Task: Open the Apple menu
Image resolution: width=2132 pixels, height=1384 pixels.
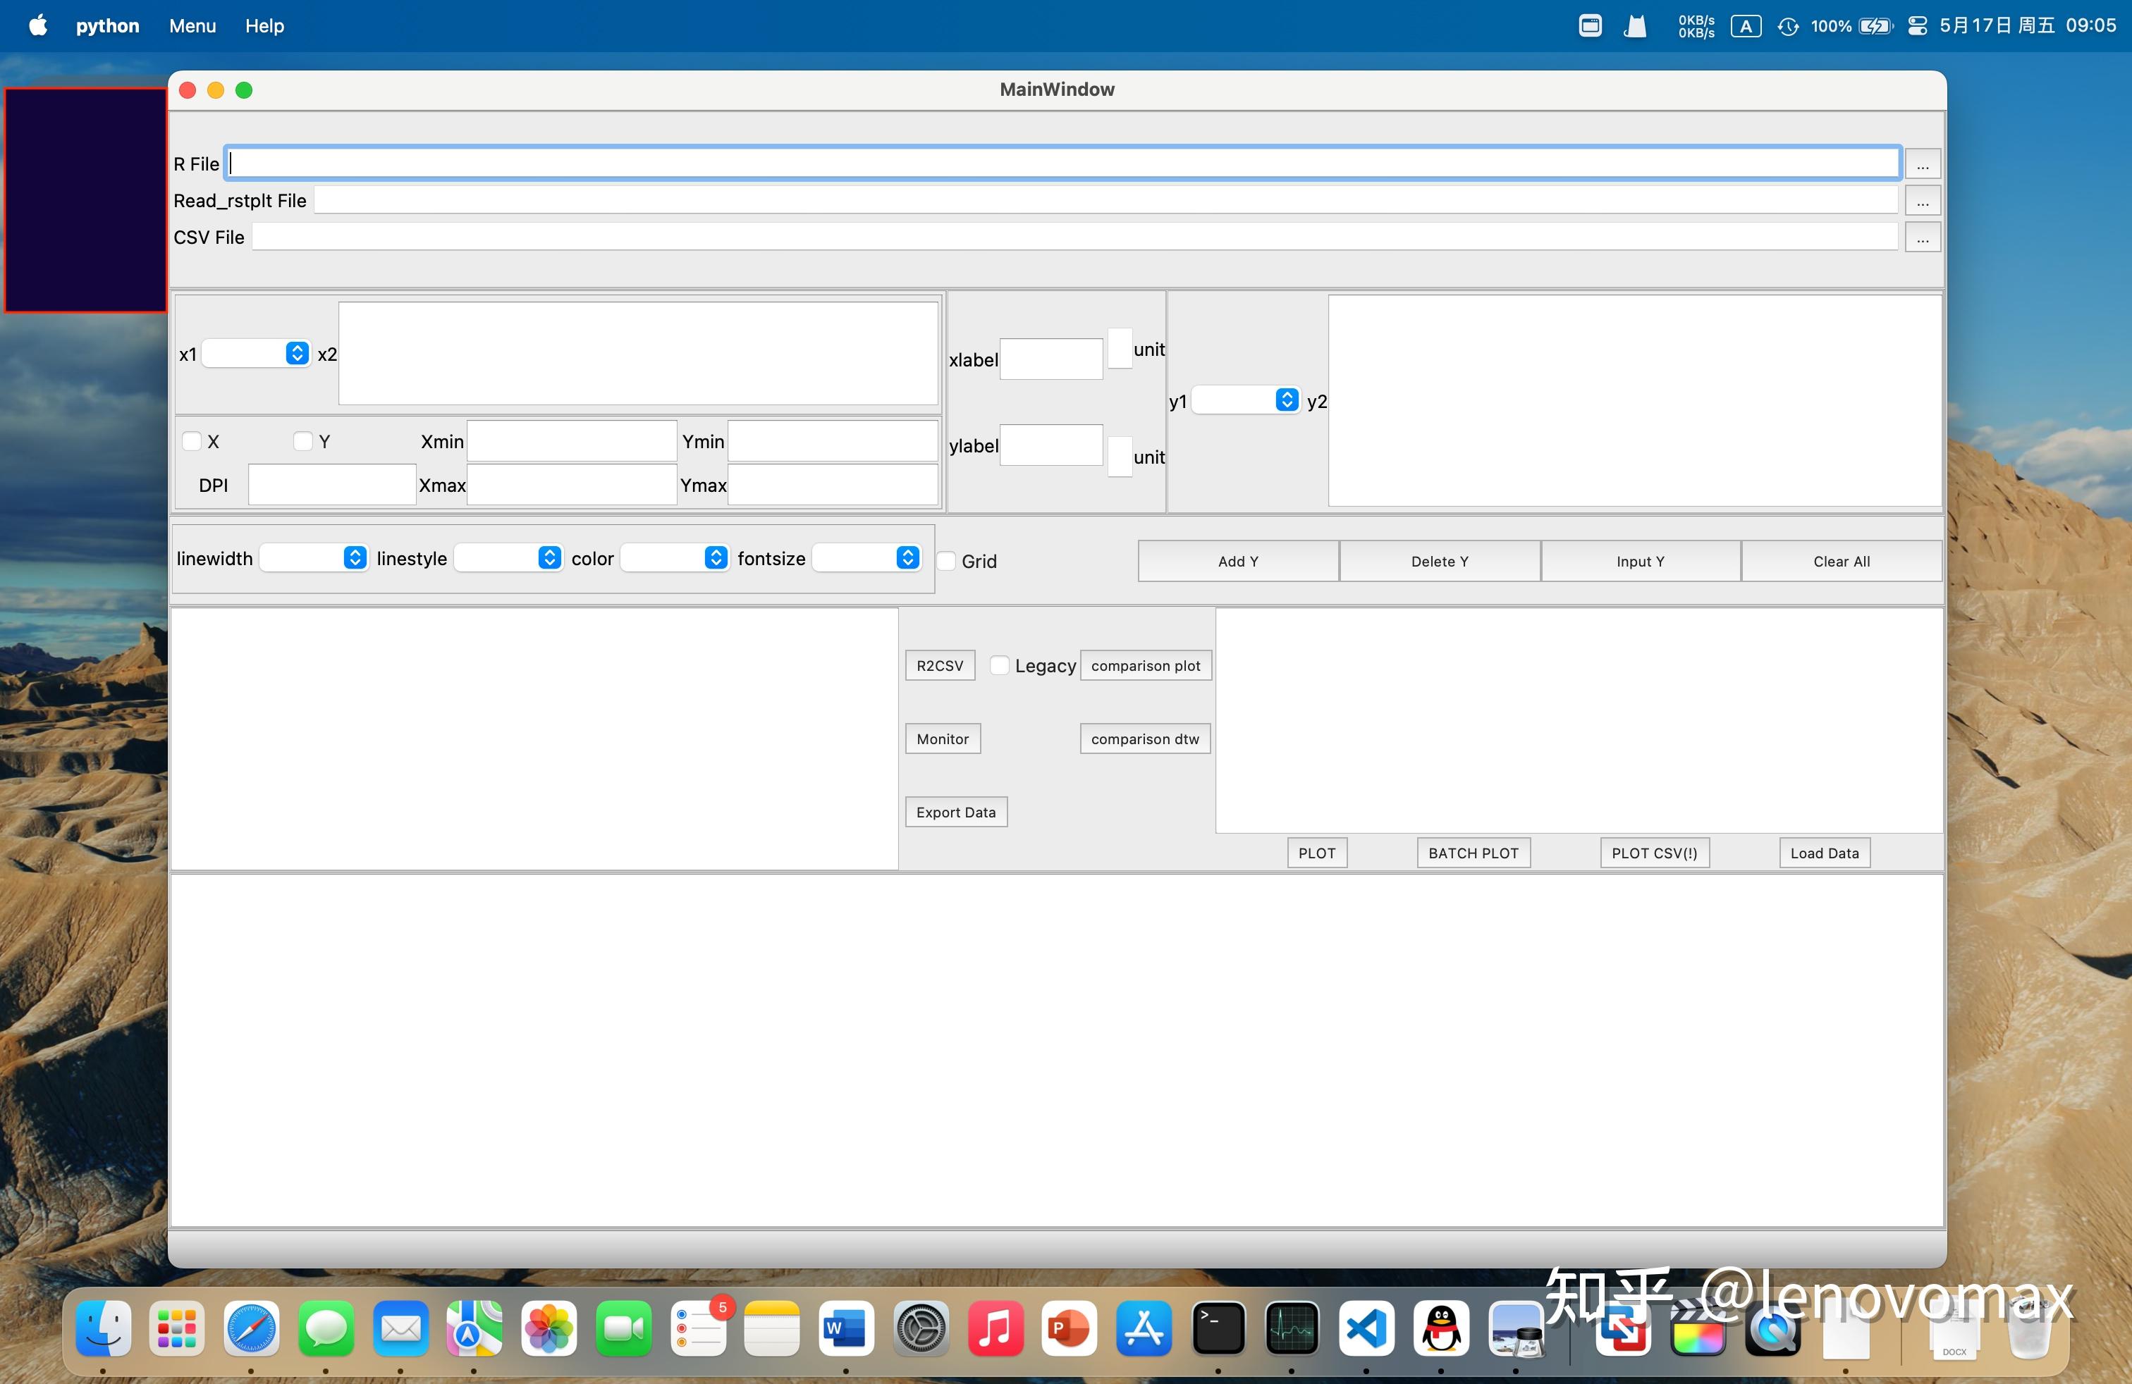Action: [x=37, y=26]
